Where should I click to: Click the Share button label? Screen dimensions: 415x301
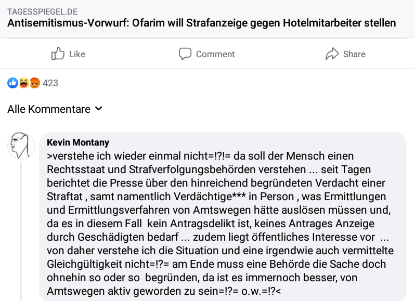tap(354, 54)
